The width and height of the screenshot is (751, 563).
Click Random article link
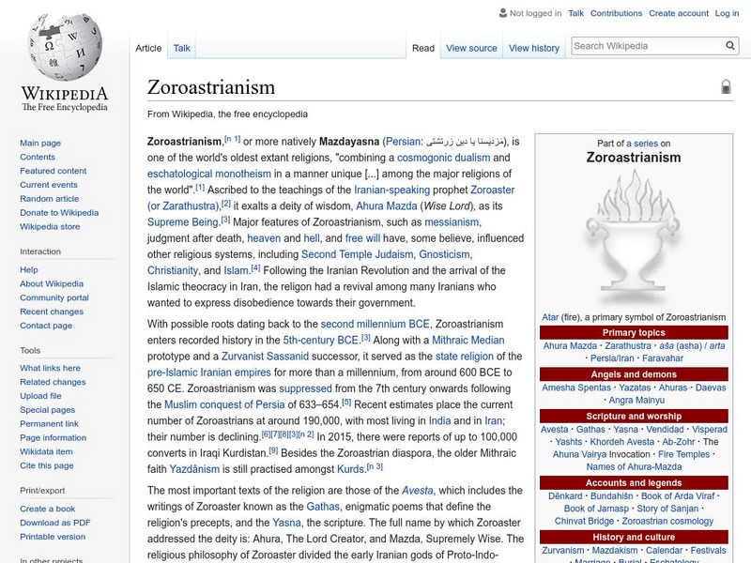click(x=50, y=198)
